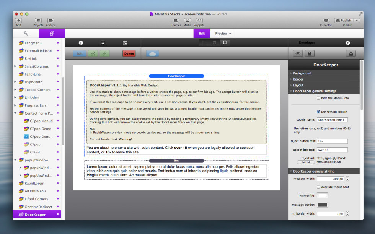Select the Text stack title pill

point(176,161)
